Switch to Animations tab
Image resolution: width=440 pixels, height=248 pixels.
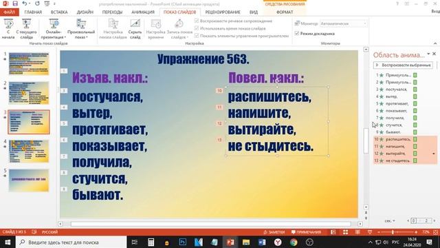point(143,12)
